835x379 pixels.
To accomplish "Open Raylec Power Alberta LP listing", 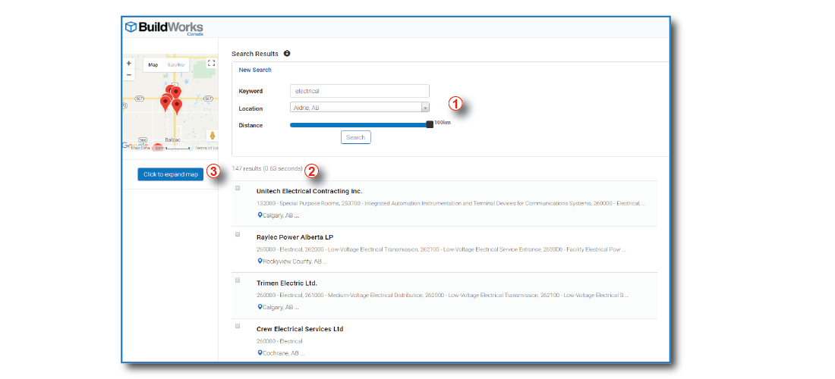I will pyautogui.click(x=295, y=237).
